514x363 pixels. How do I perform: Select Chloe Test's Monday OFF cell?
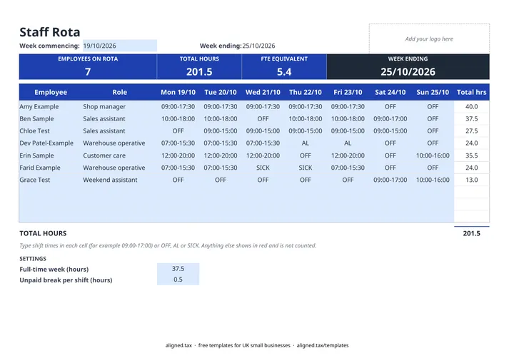[178, 131]
